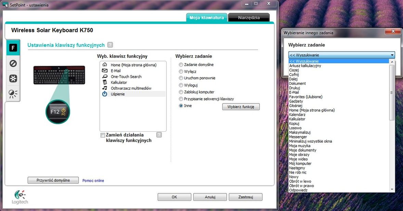Choose Kopiuj from task list

click(338, 123)
